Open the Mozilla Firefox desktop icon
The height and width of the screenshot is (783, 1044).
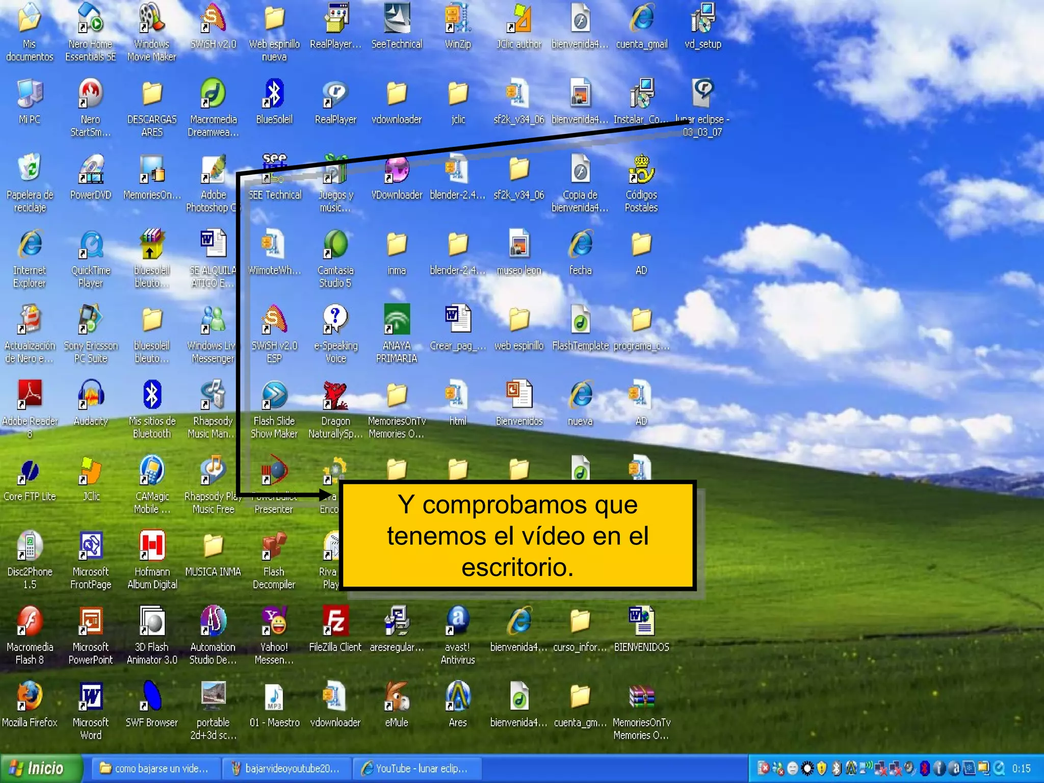[30, 696]
